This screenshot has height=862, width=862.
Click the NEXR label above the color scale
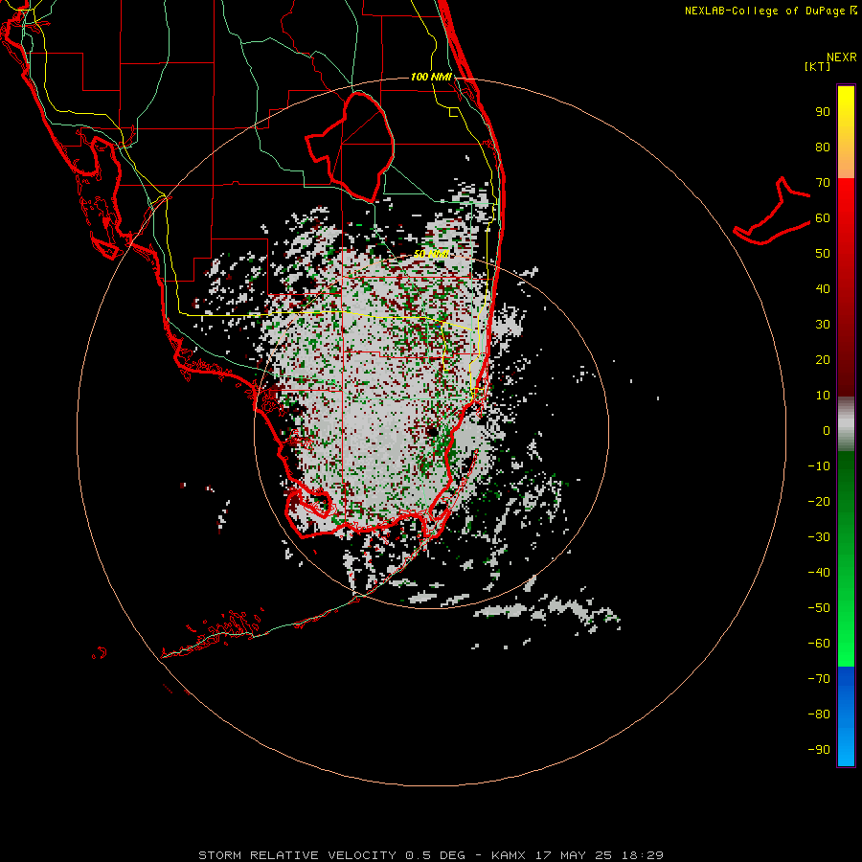tap(842, 57)
